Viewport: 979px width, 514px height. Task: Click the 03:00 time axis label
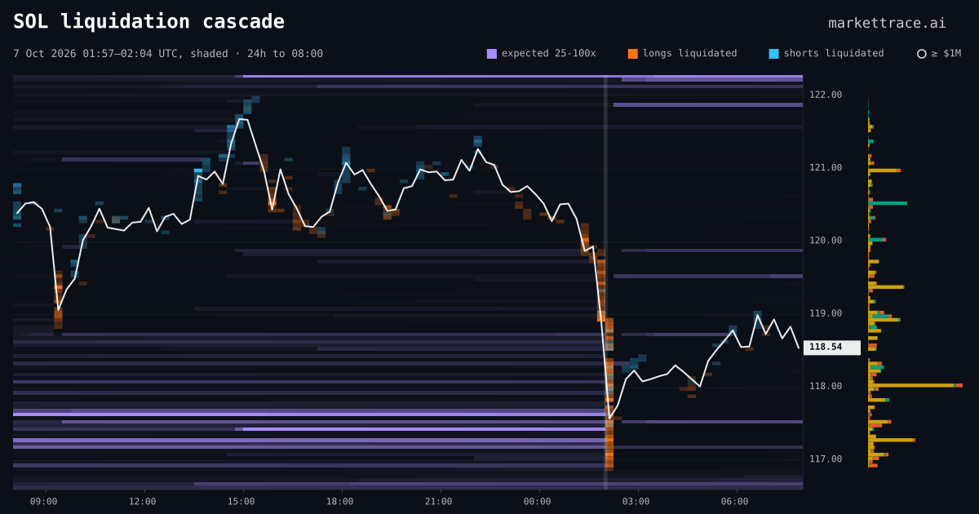point(636,502)
